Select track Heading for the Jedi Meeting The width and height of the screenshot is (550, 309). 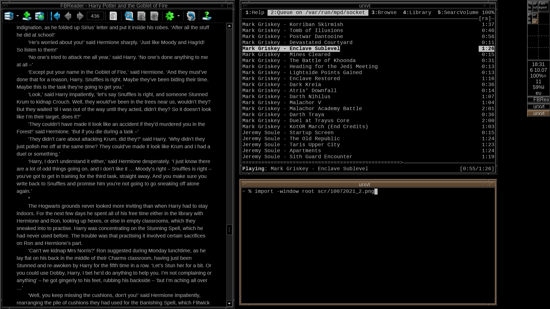point(368,67)
